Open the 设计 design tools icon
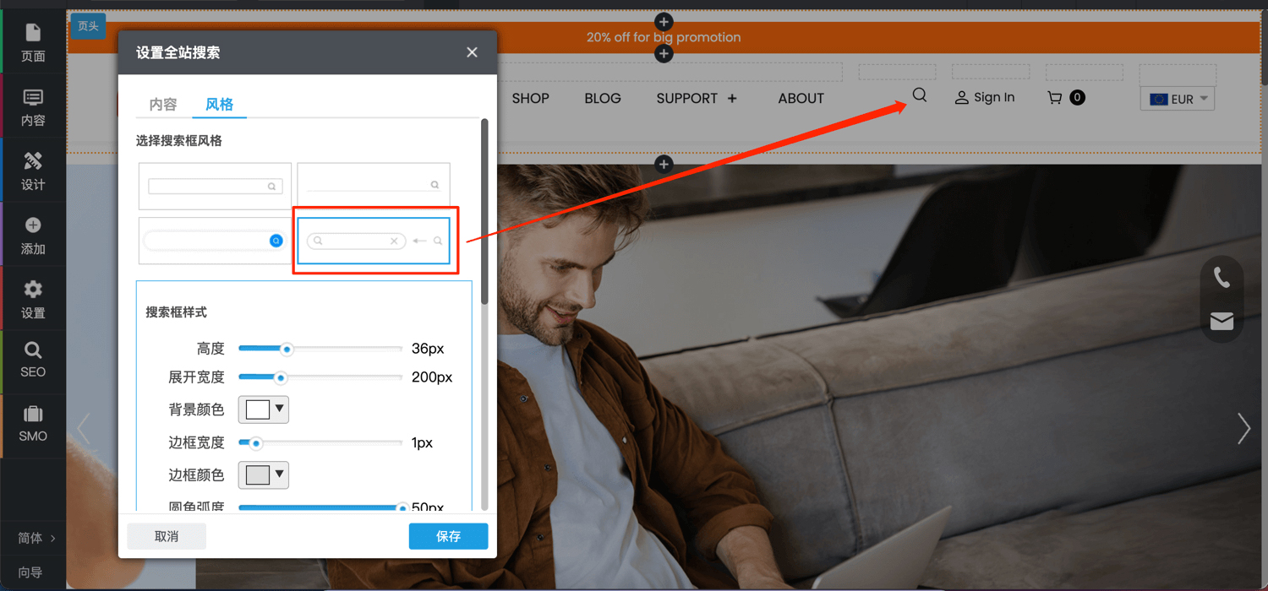The height and width of the screenshot is (591, 1268). (33, 171)
